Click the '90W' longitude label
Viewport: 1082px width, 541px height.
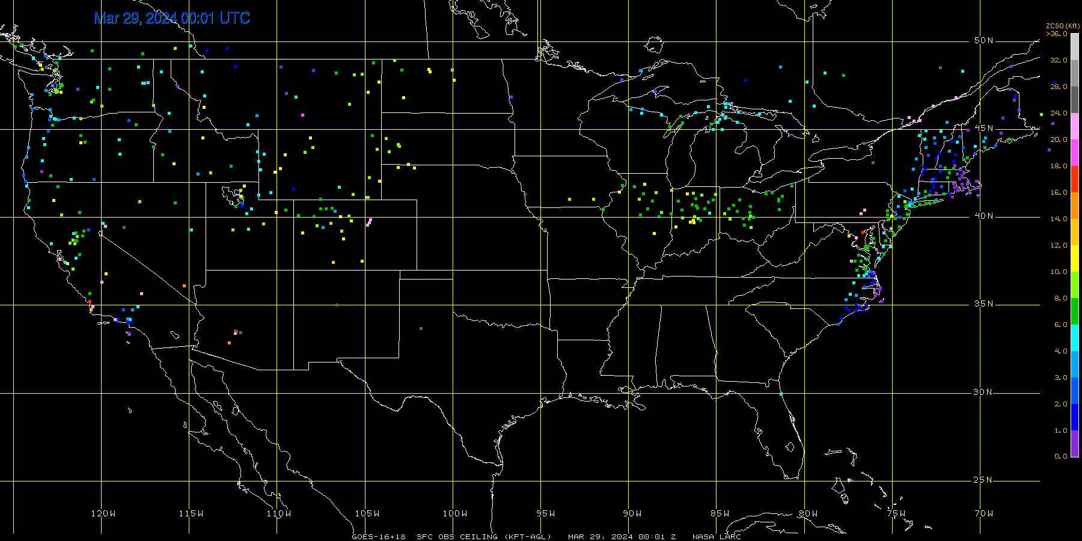pyautogui.click(x=632, y=513)
